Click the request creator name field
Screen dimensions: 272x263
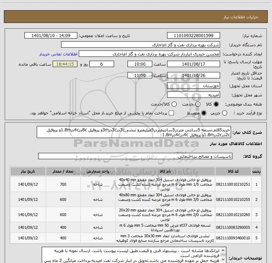pos(149,54)
